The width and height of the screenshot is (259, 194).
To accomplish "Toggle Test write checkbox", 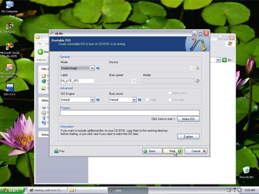I will coord(170,100).
